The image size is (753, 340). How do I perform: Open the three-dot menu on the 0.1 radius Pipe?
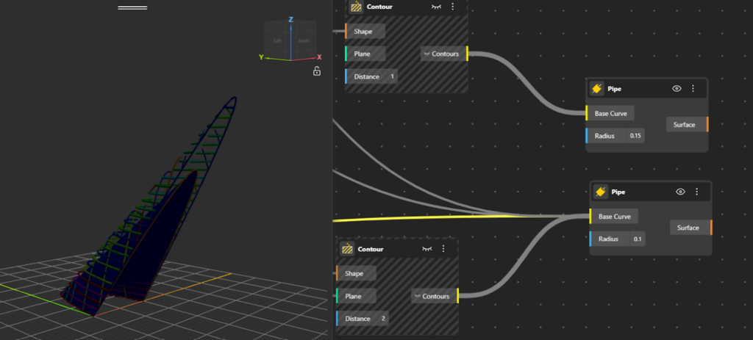pyautogui.click(x=696, y=192)
